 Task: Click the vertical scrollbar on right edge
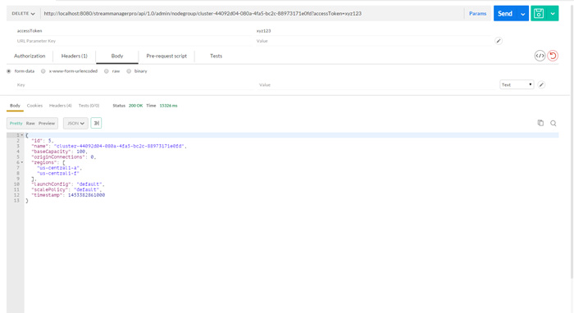[x=572, y=143]
